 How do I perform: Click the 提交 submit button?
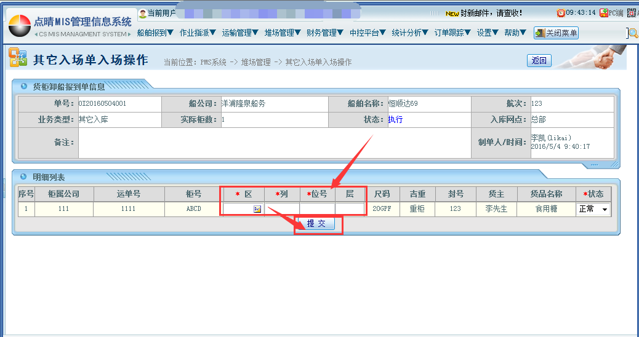(x=316, y=224)
